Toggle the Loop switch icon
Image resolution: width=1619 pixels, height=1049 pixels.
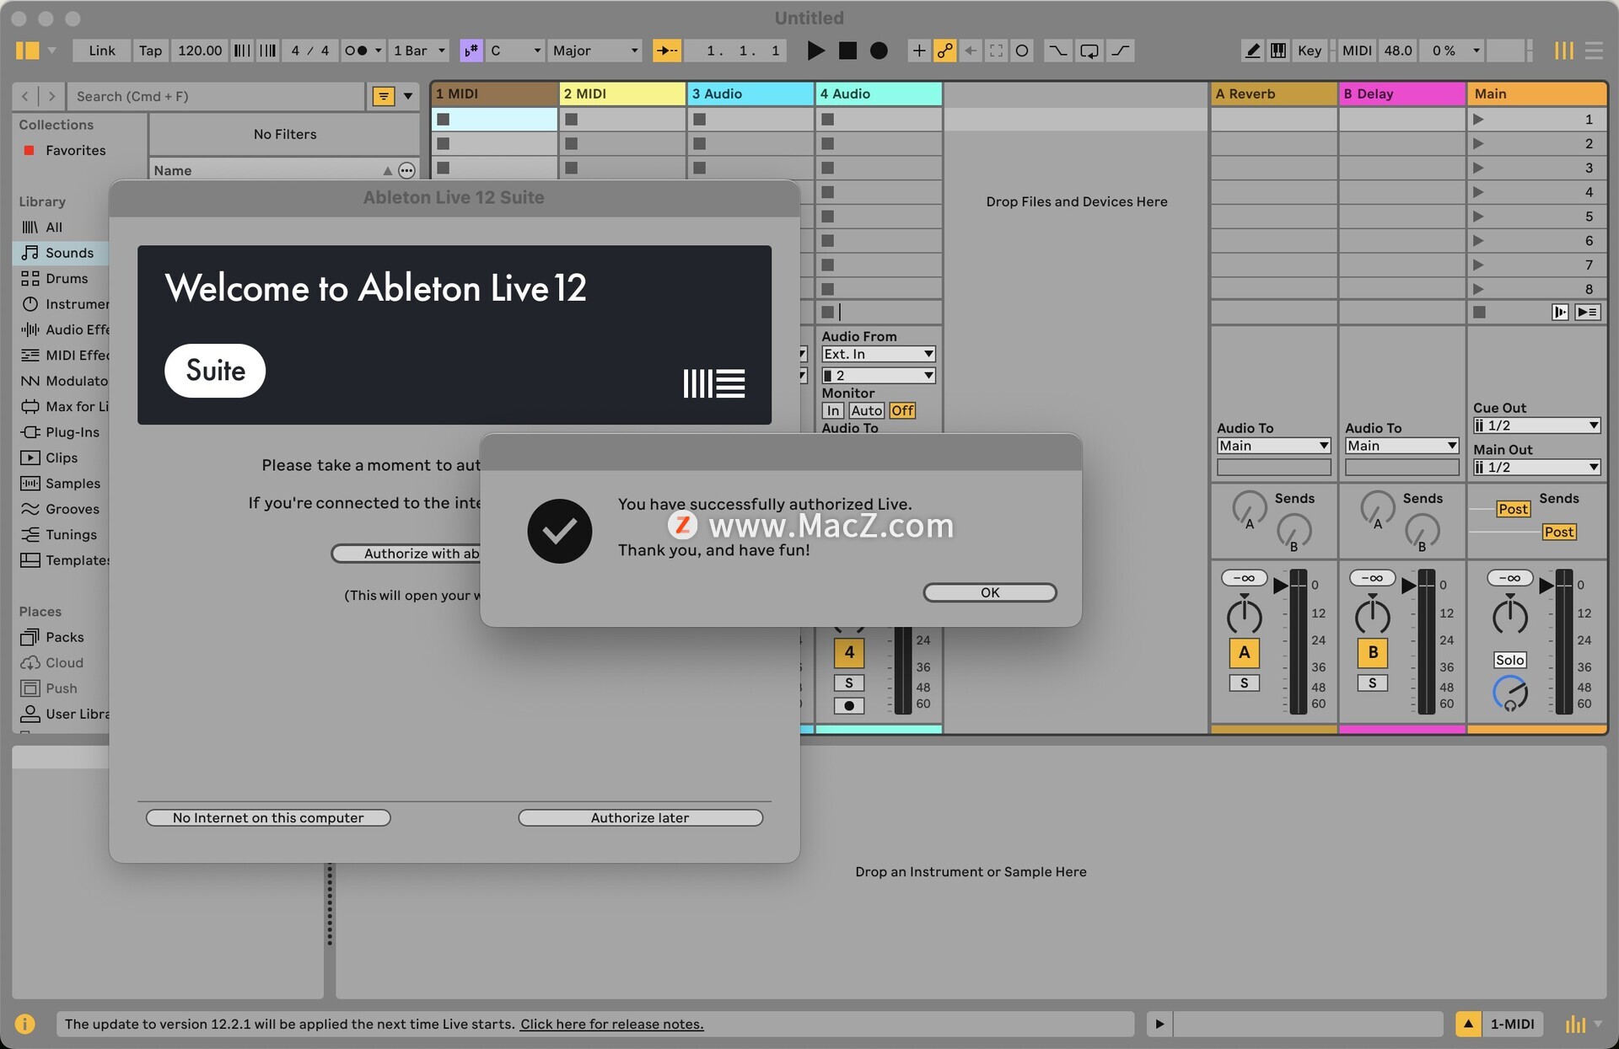[x=1089, y=51]
